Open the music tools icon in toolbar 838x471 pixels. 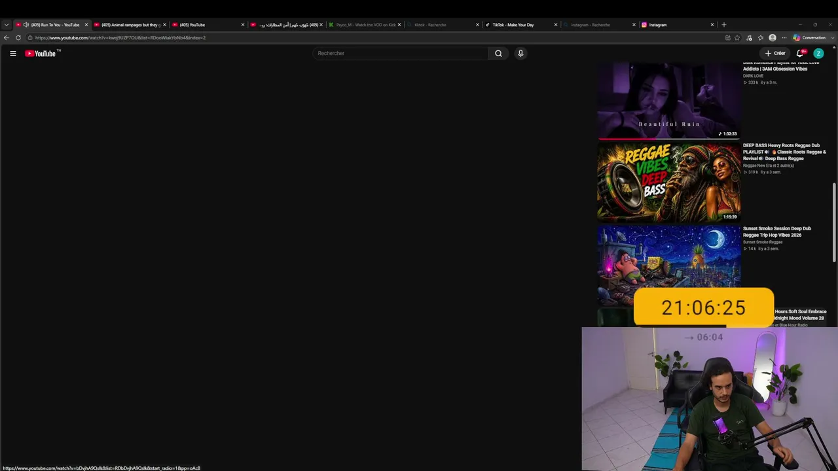point(749,37)
